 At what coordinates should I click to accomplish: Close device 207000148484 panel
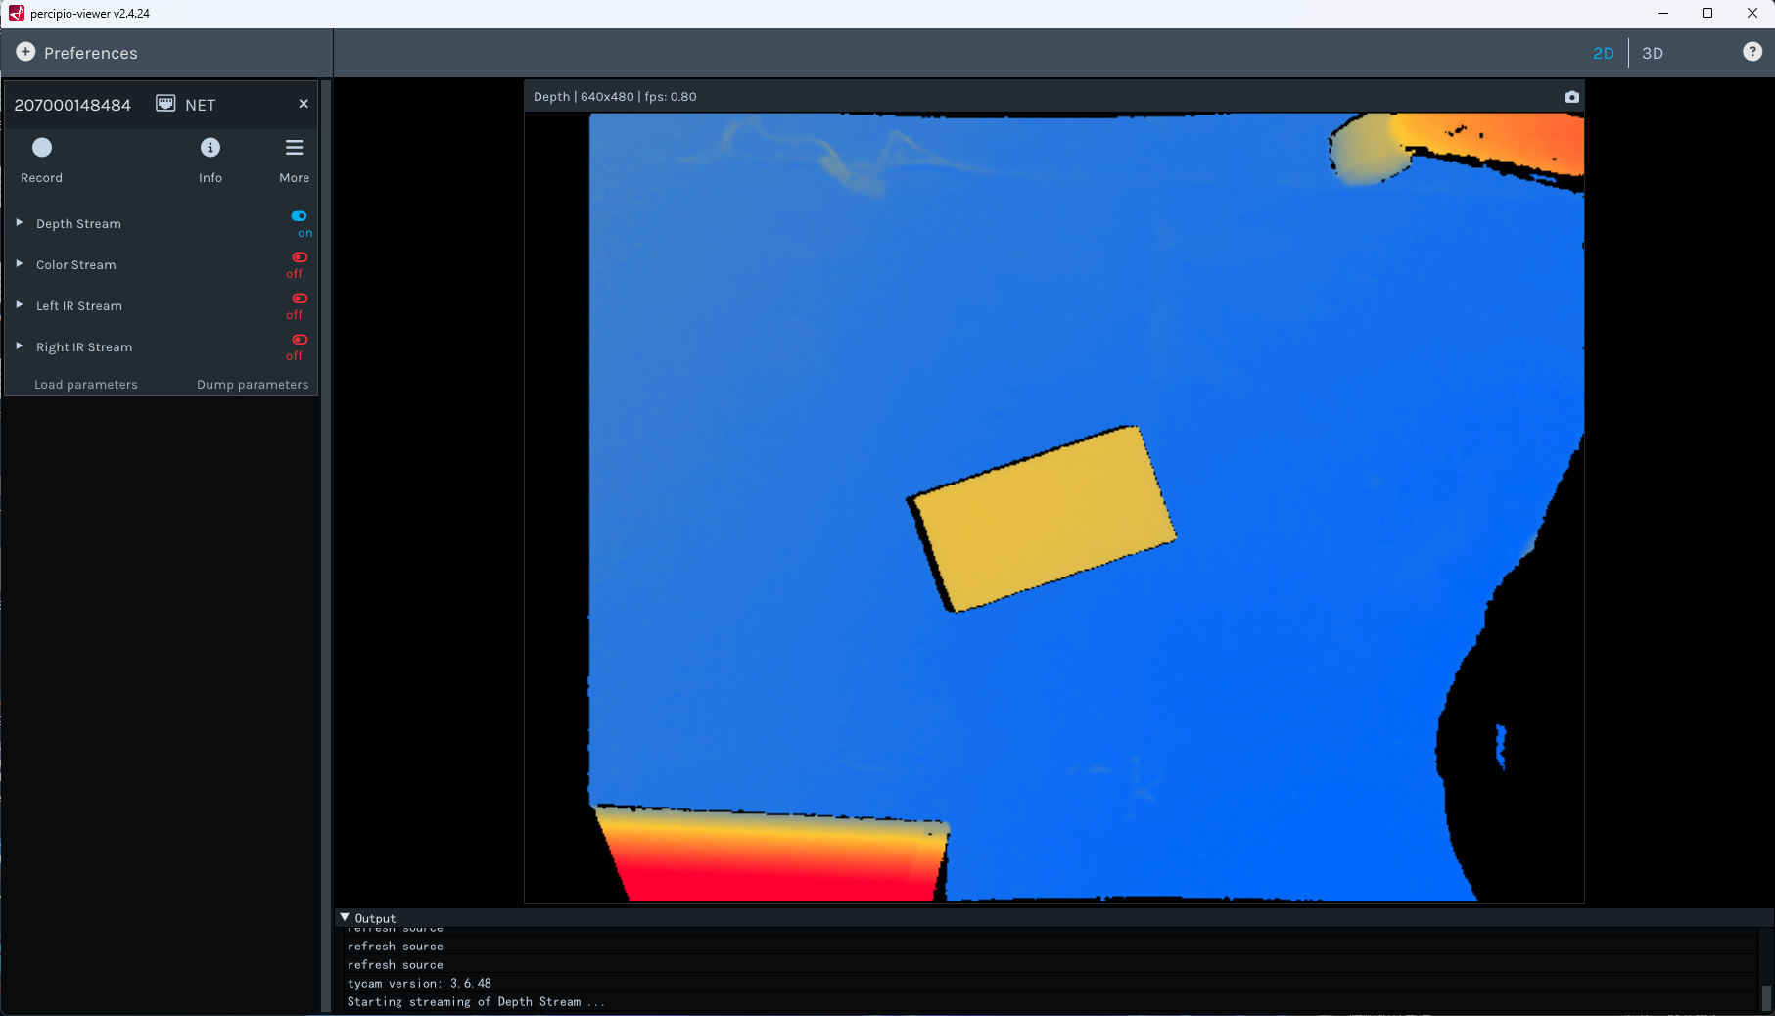click(x=304, y=104)
